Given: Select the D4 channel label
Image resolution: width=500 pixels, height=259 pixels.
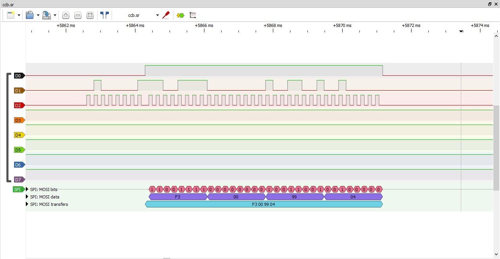Looking at the screenshot, I should [x=19, y=135].
